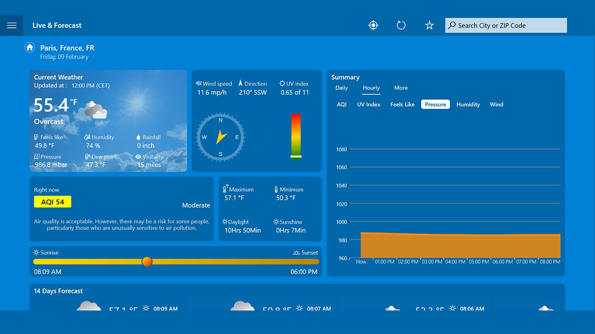Switch to the Hourly tab
Image resolution: width=595 pixels, height=334 pixels.
pos(371,88)
